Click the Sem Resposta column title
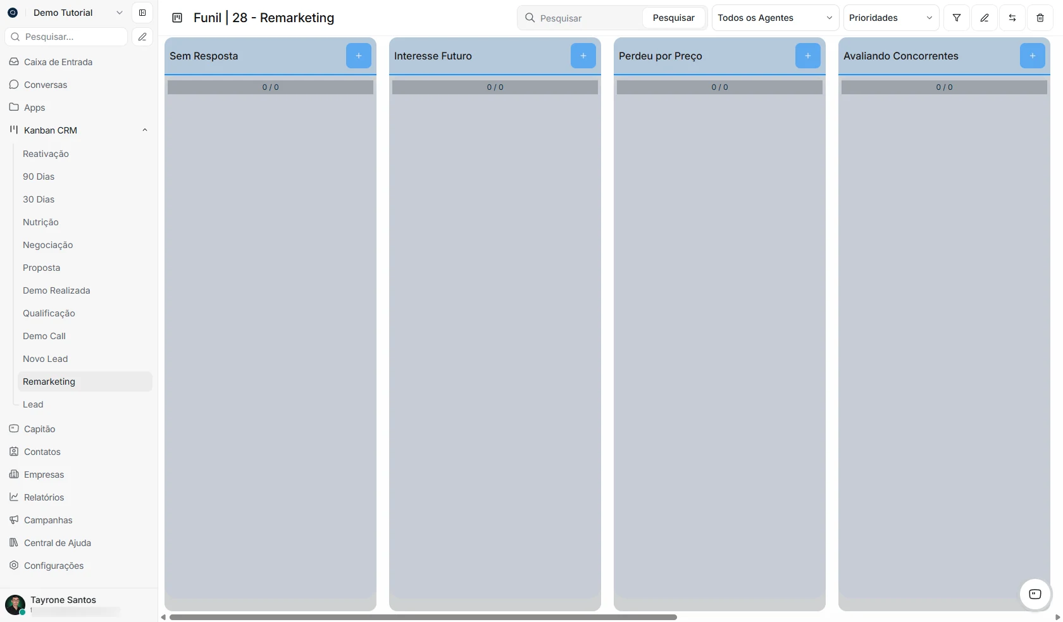1063x622 pixels. tap(204, 56)
